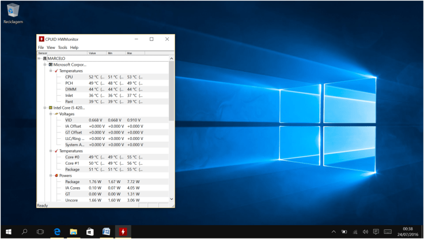Collapse the MARCELO root tree node
Screen dimensions: 424x239
[39, 58]
